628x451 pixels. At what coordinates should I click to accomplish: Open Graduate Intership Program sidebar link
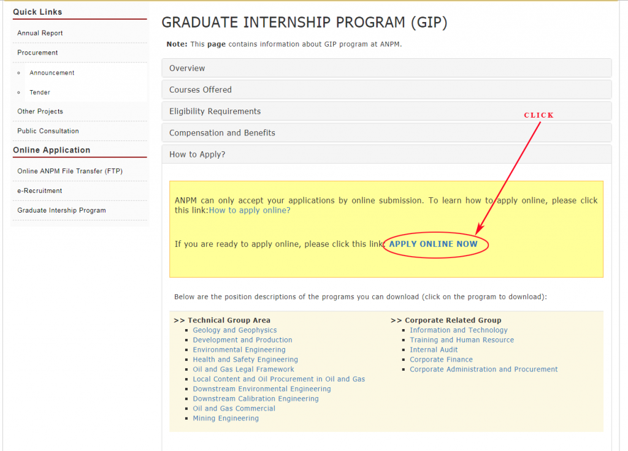61,210
